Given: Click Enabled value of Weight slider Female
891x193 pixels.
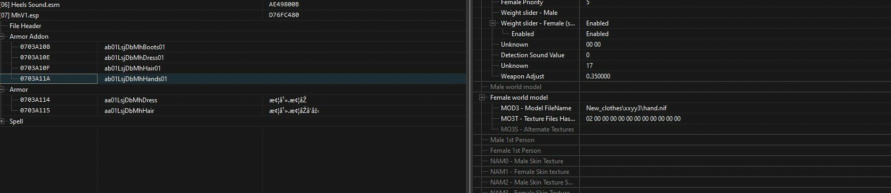Looking at the screenshot, I should click(597, 23).
